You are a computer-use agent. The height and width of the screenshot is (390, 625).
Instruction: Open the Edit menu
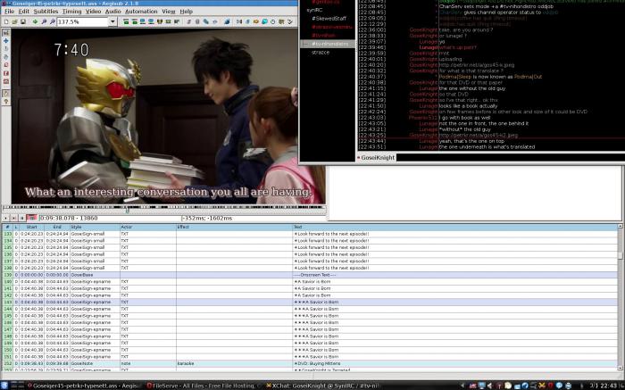(x=24, y=12)
